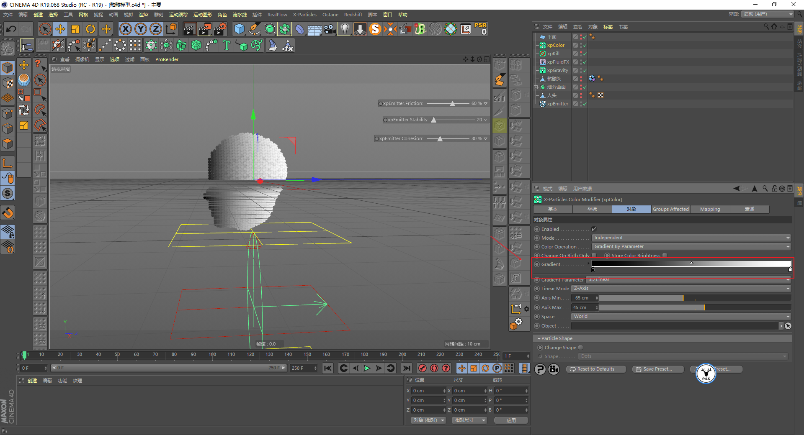Toggle xpKill green enable checkmark
This screenshot has height=435, width=804.
[585, 54]
